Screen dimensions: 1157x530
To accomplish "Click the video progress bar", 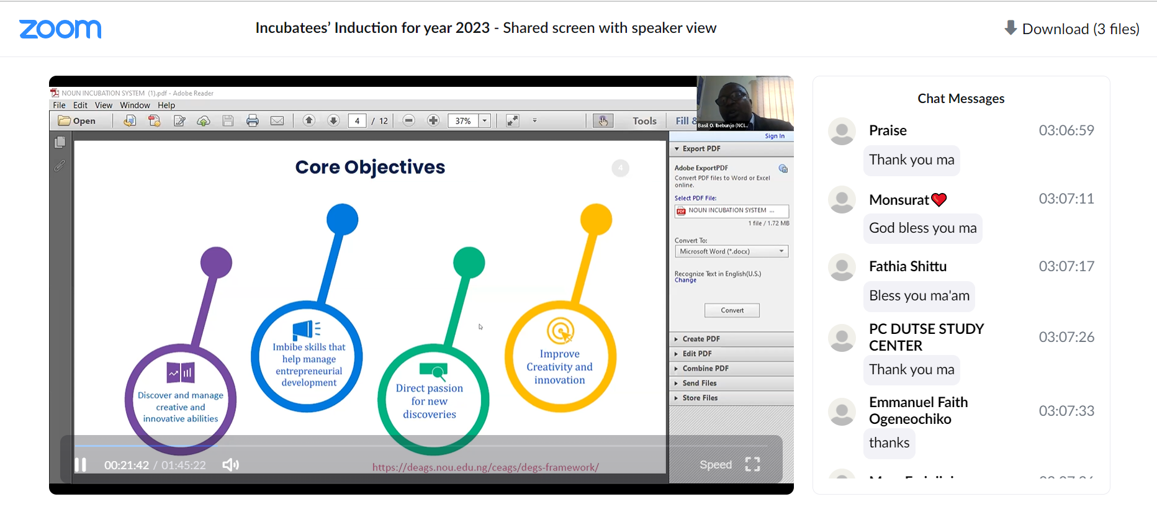I will click(421, 446).
